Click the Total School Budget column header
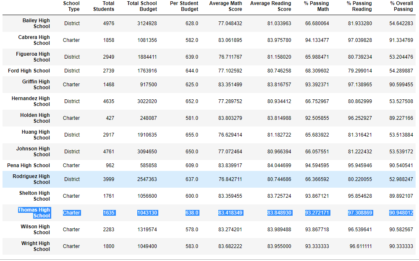419x261 pixels. 142,6
